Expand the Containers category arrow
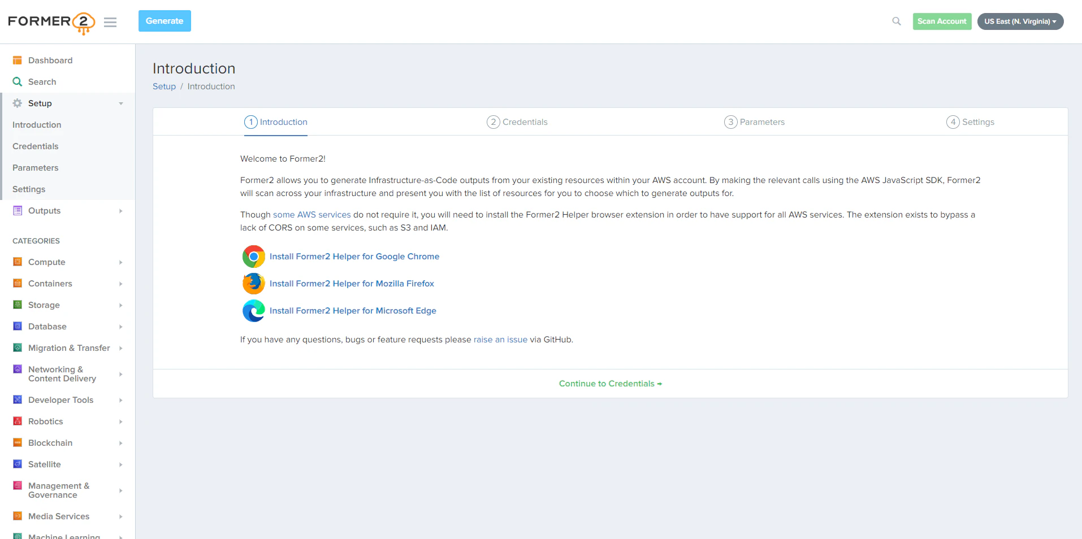Viewport: 1082px width, 539px height. tap(121, 284)
